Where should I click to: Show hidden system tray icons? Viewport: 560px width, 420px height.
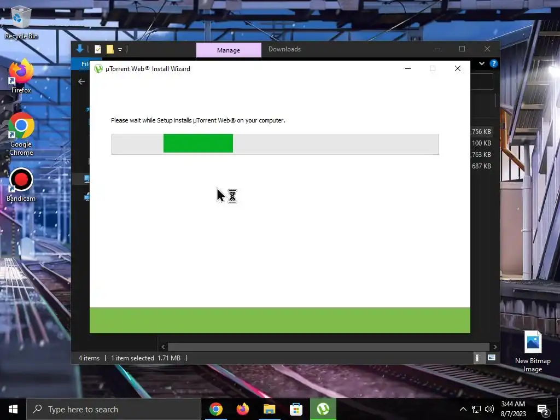point(463,409)
